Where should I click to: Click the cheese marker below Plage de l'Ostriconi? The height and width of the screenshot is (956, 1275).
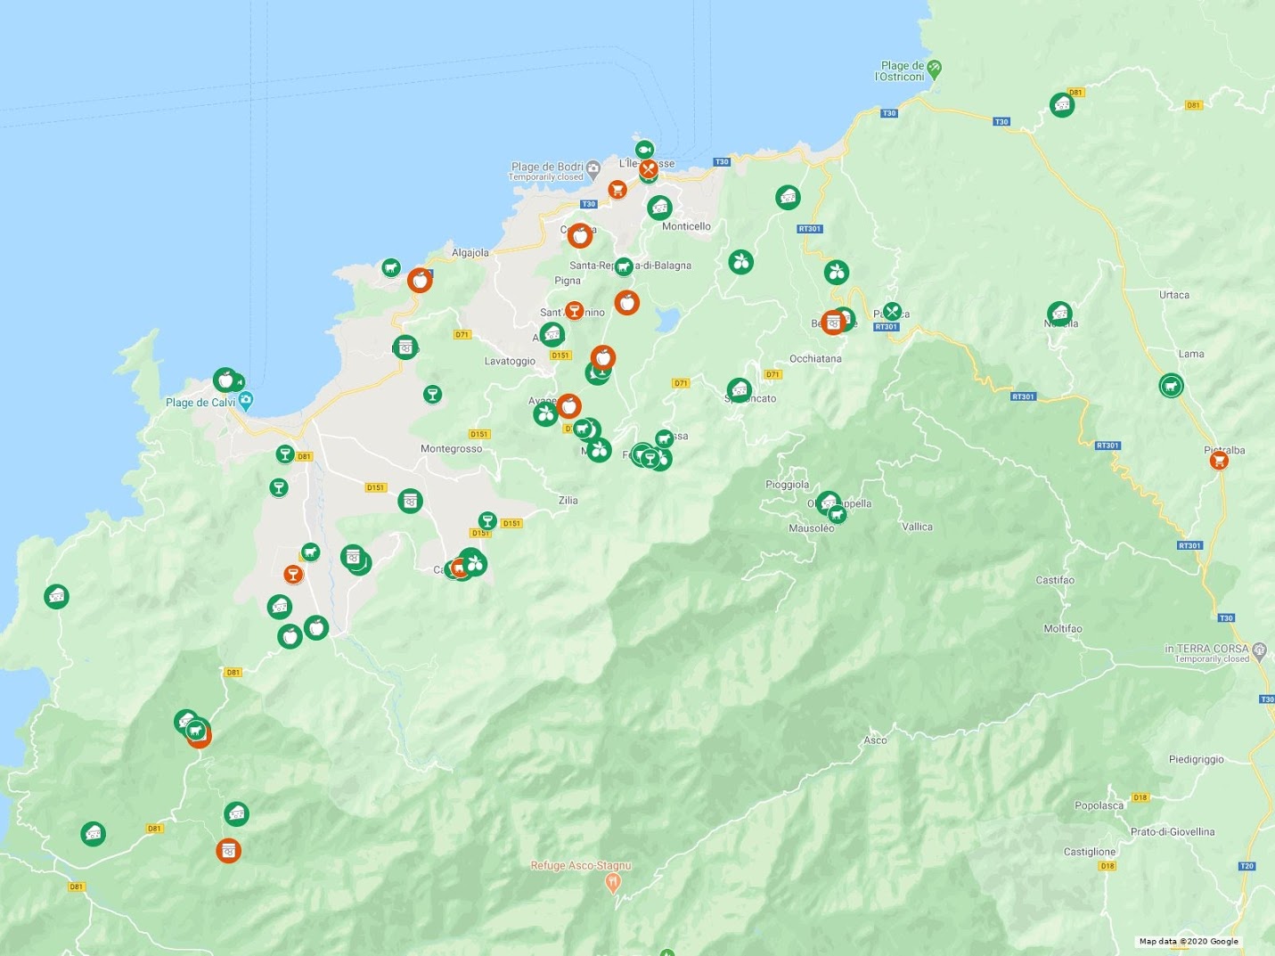click(1061, 105)
